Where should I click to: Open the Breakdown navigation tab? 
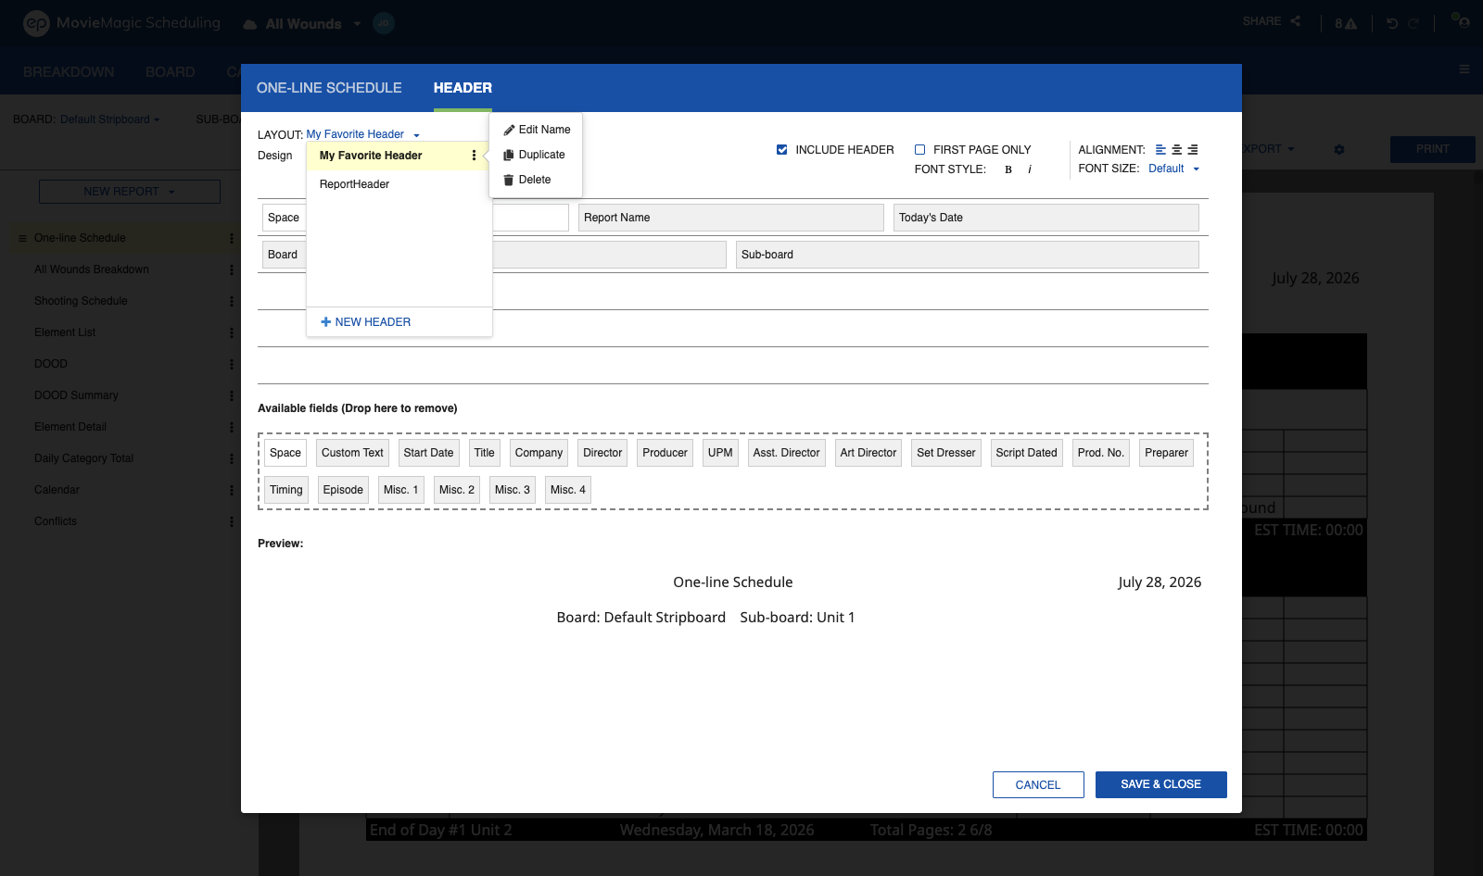69,71
